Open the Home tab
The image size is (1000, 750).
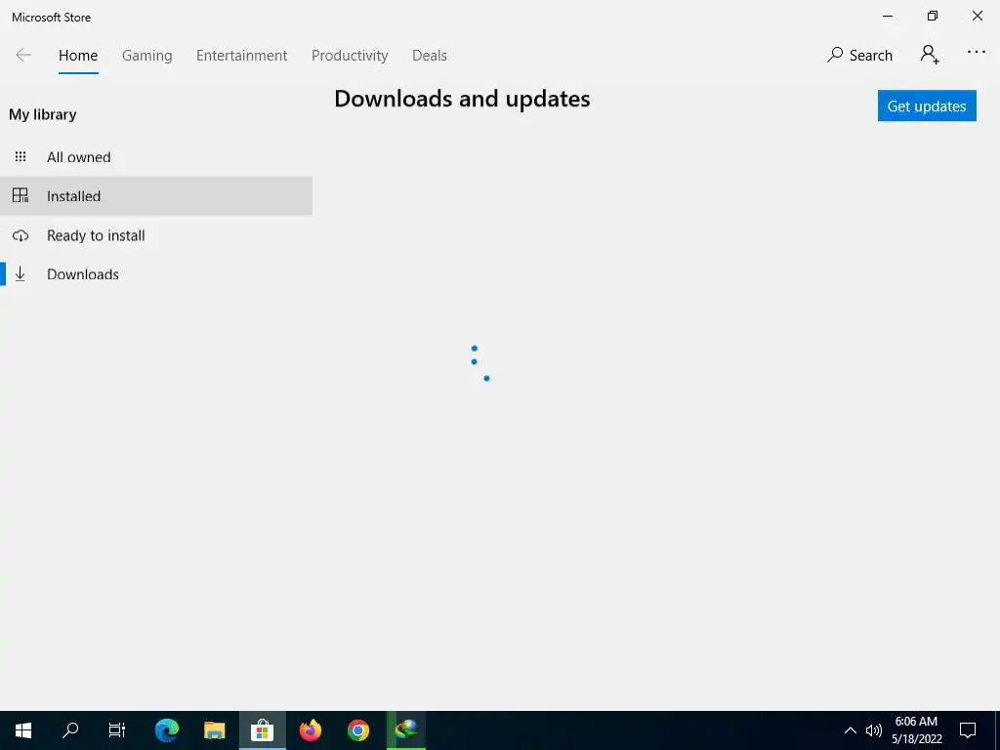click(x=78, y=56)
